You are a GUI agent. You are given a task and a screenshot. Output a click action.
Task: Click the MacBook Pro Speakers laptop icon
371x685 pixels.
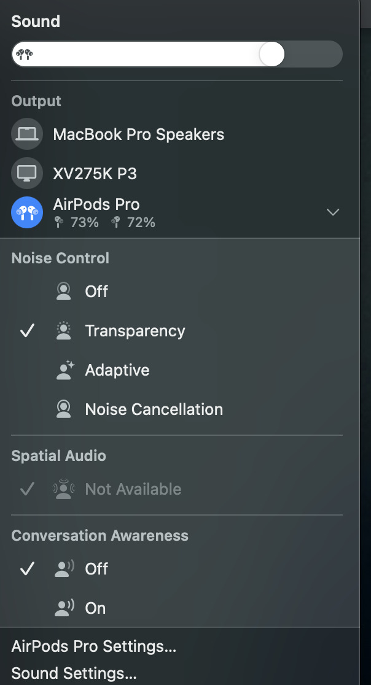click(x=27, y=134)
